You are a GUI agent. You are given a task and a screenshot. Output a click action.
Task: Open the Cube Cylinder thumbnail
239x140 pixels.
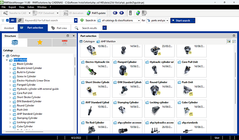pyautogui.click(x=191, y=109)
